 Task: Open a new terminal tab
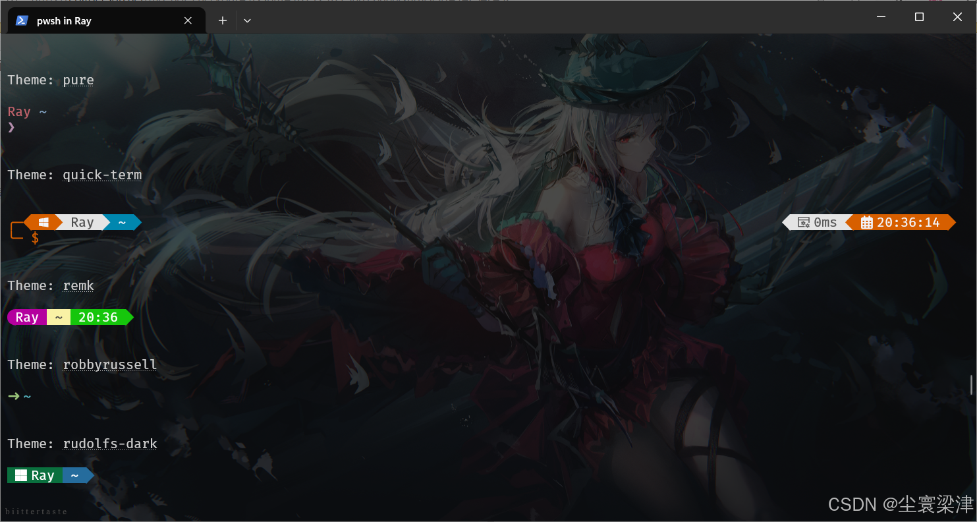point(223,20)
